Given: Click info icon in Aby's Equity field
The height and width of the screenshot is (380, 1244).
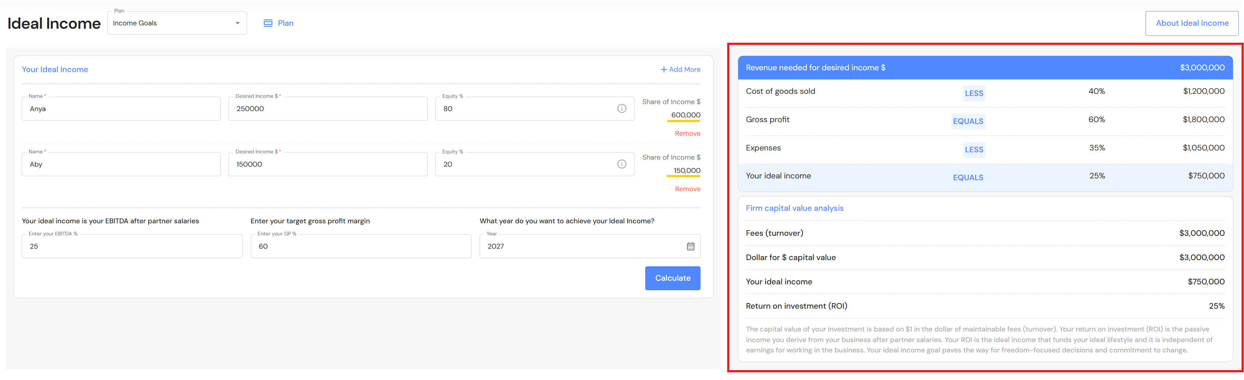Looking at the screenshot, I should click(622, 164).
